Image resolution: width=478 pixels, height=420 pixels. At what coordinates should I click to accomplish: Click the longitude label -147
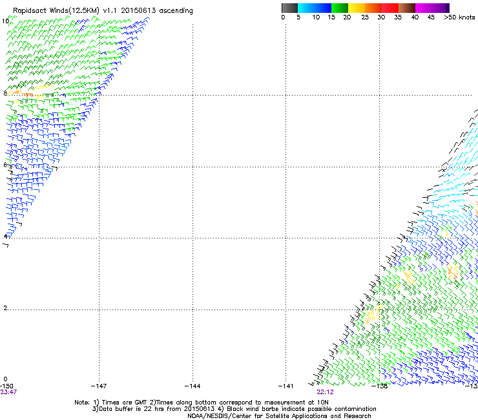[99, 386]
